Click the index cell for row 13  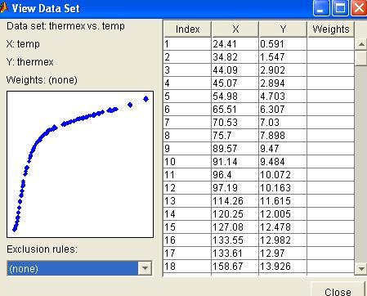click(187, 201)
